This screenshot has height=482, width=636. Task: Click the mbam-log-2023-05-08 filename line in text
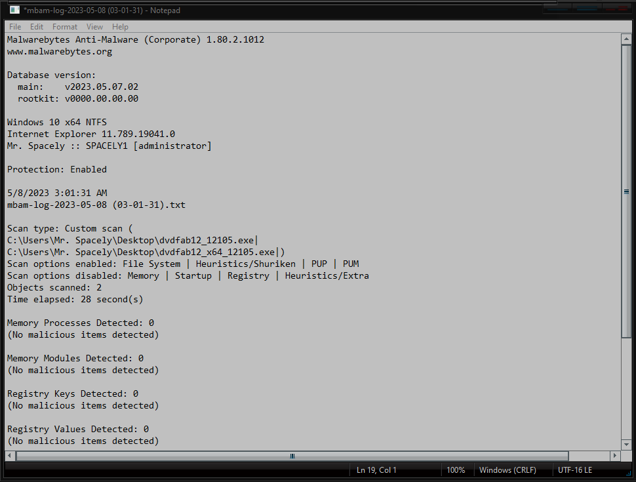tap(96, 205)
